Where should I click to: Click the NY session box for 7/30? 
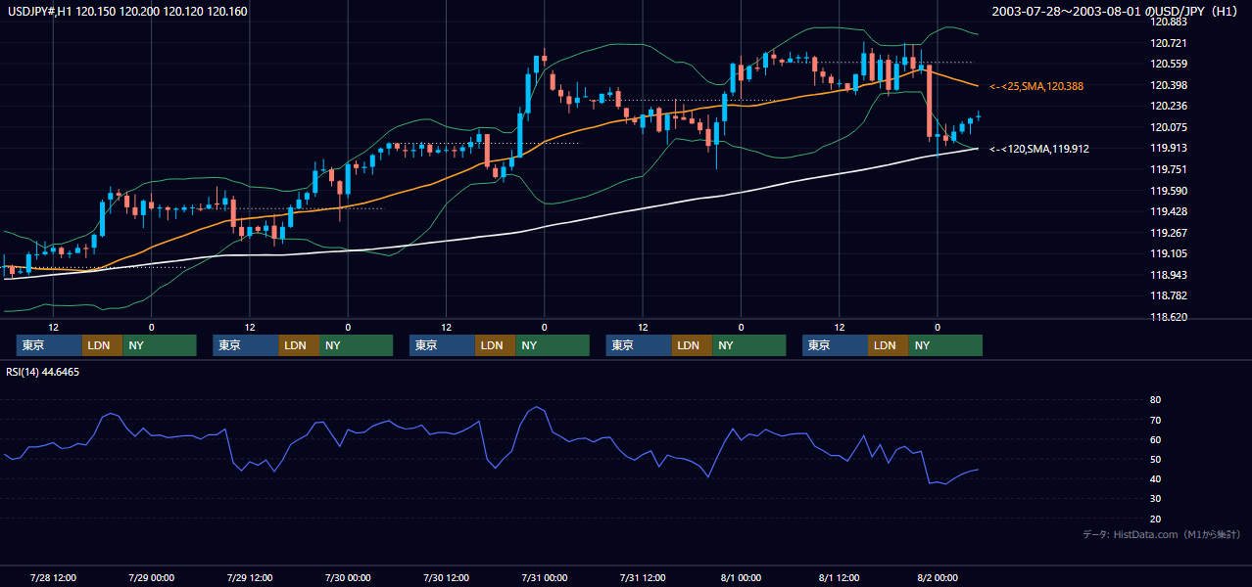pyautogui.click(x=552, y=345)
